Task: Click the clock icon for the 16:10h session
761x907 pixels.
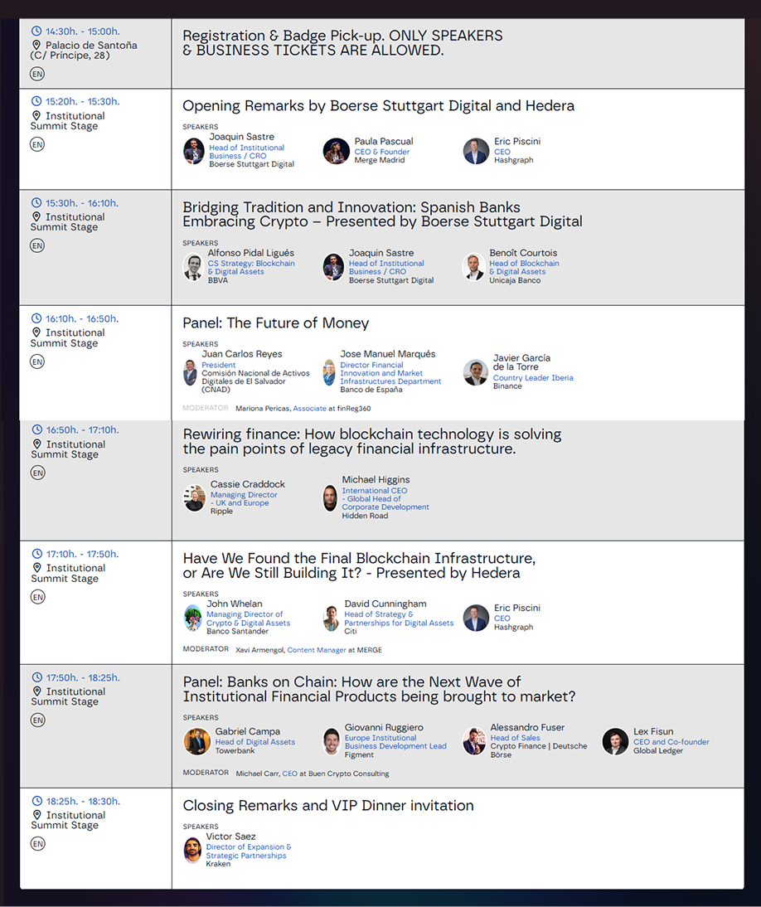Action: 36,318
